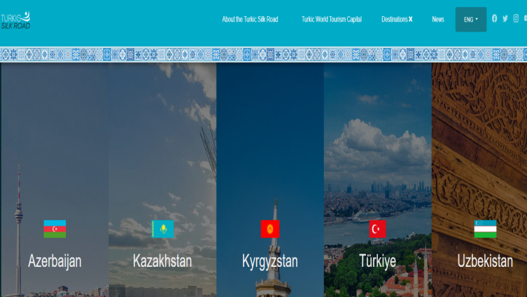This screenshot has height=297, width=527.
Task: Open the Uzbekistan destination title
Action: coord(485,261)
